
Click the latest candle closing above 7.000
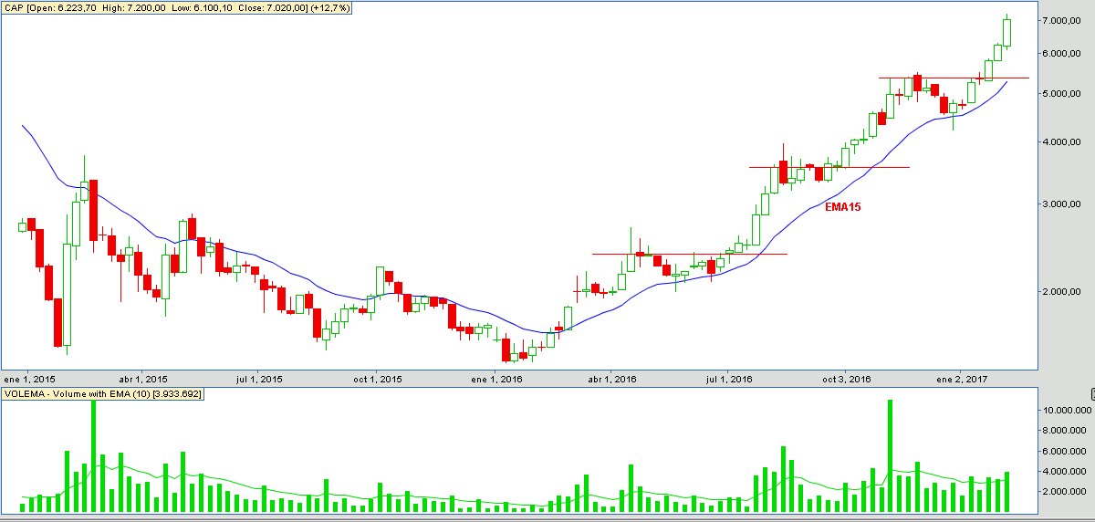(x=1006, y=32)
